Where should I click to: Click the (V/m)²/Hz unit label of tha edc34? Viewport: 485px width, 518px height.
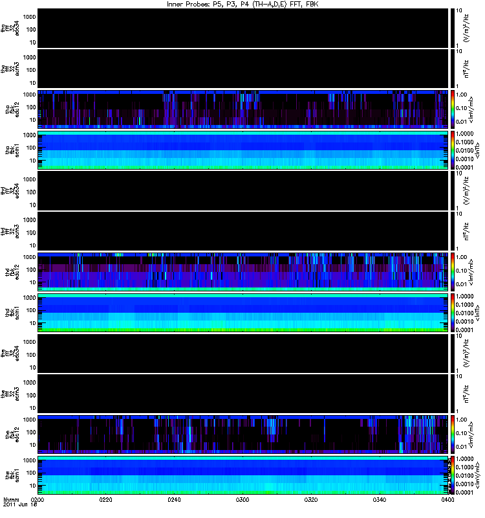point(466,28)
